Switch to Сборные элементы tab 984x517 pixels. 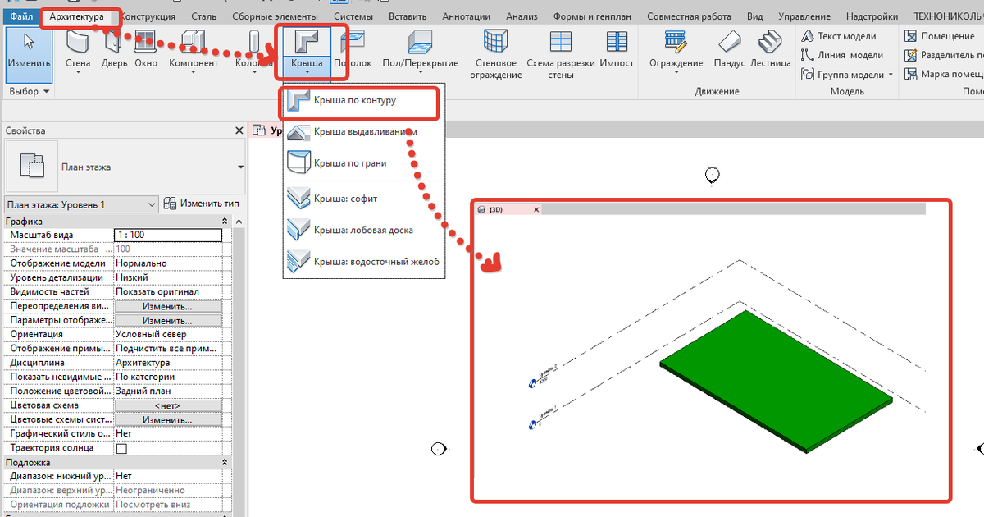point(273,16)
